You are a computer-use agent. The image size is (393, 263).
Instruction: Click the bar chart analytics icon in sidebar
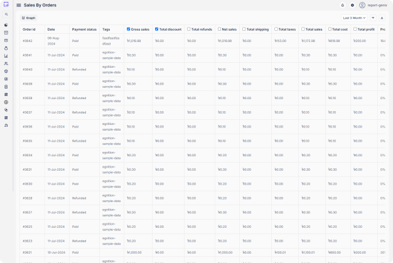tap(6, 56)
